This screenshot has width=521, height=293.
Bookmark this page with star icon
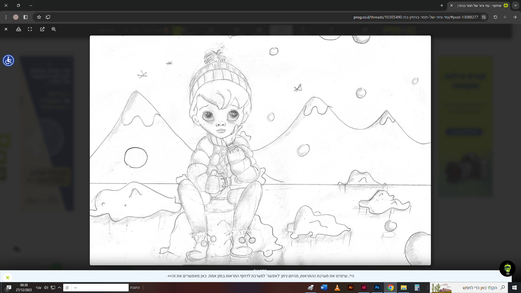(x=39, y=17)
